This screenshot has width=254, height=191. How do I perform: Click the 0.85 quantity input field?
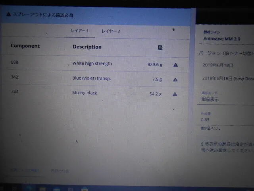coord(224,119)
